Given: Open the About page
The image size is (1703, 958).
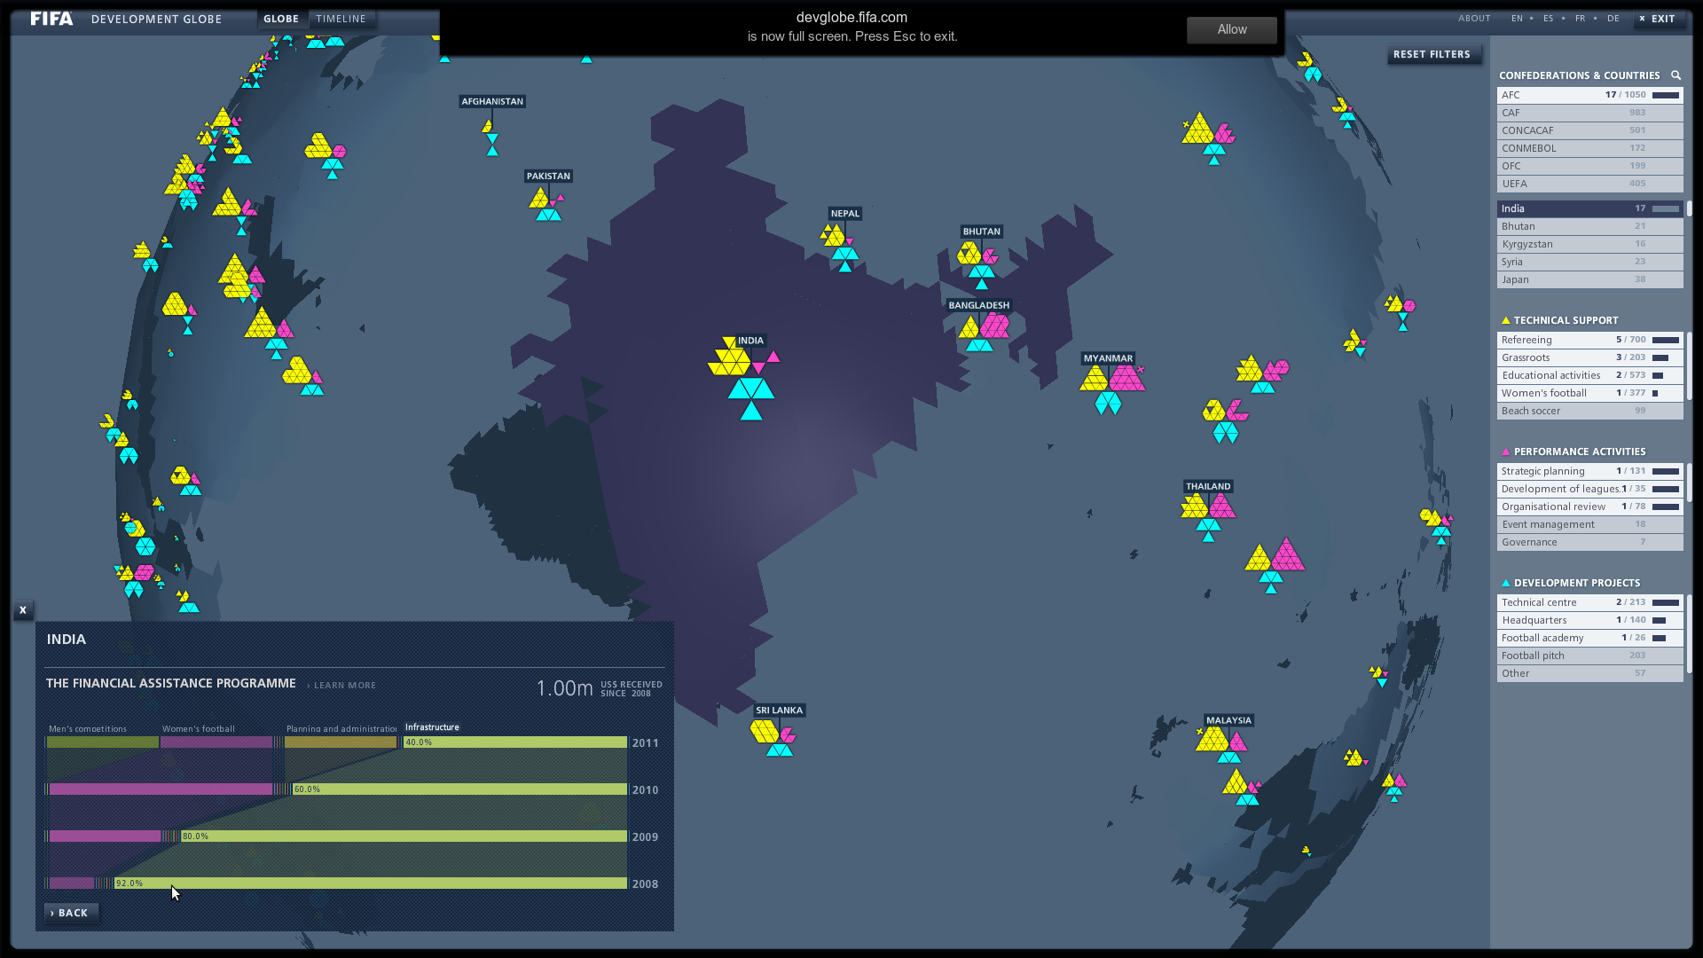Looking at the screenshot, I should point(1474,19).
